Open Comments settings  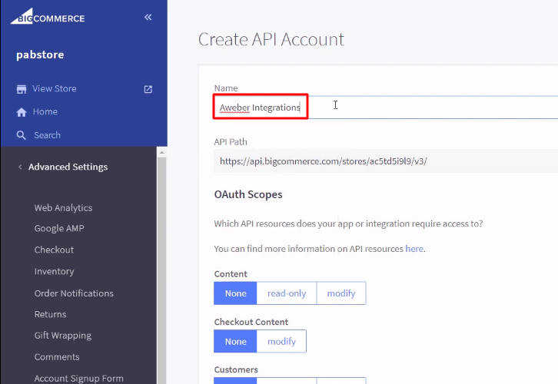(57, 357)
